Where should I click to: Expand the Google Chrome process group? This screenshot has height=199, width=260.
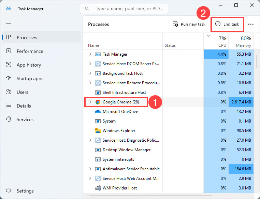90,102
